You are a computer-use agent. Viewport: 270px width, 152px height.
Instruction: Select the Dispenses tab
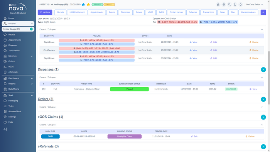coord(125,12)
